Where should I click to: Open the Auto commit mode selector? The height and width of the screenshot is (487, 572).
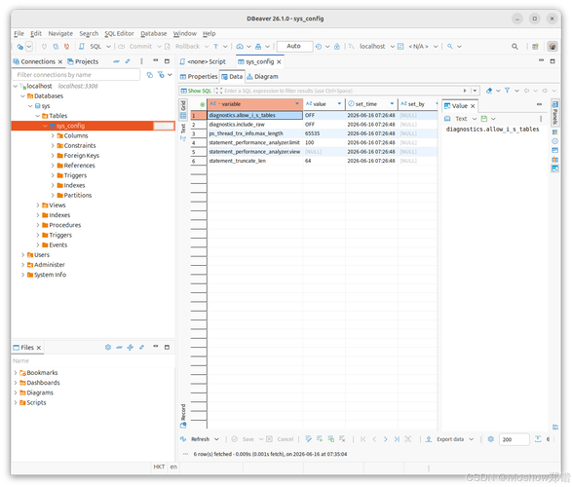point(294,47)
